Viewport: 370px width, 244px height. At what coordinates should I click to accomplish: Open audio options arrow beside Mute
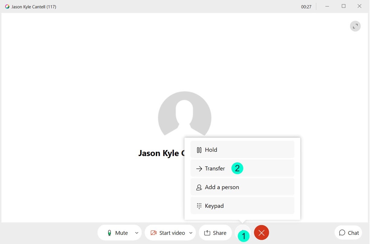(137, 233)
